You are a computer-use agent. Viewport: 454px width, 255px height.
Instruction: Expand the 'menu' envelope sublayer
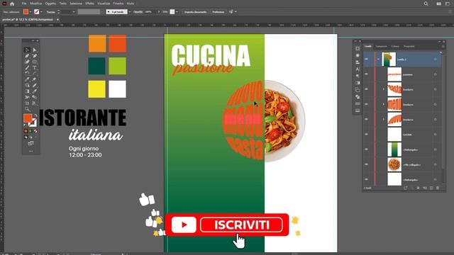pyautogui.click(x=384, y=104)
